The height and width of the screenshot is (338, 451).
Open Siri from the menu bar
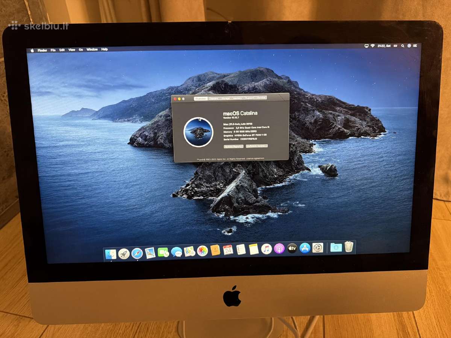(409, 45)
